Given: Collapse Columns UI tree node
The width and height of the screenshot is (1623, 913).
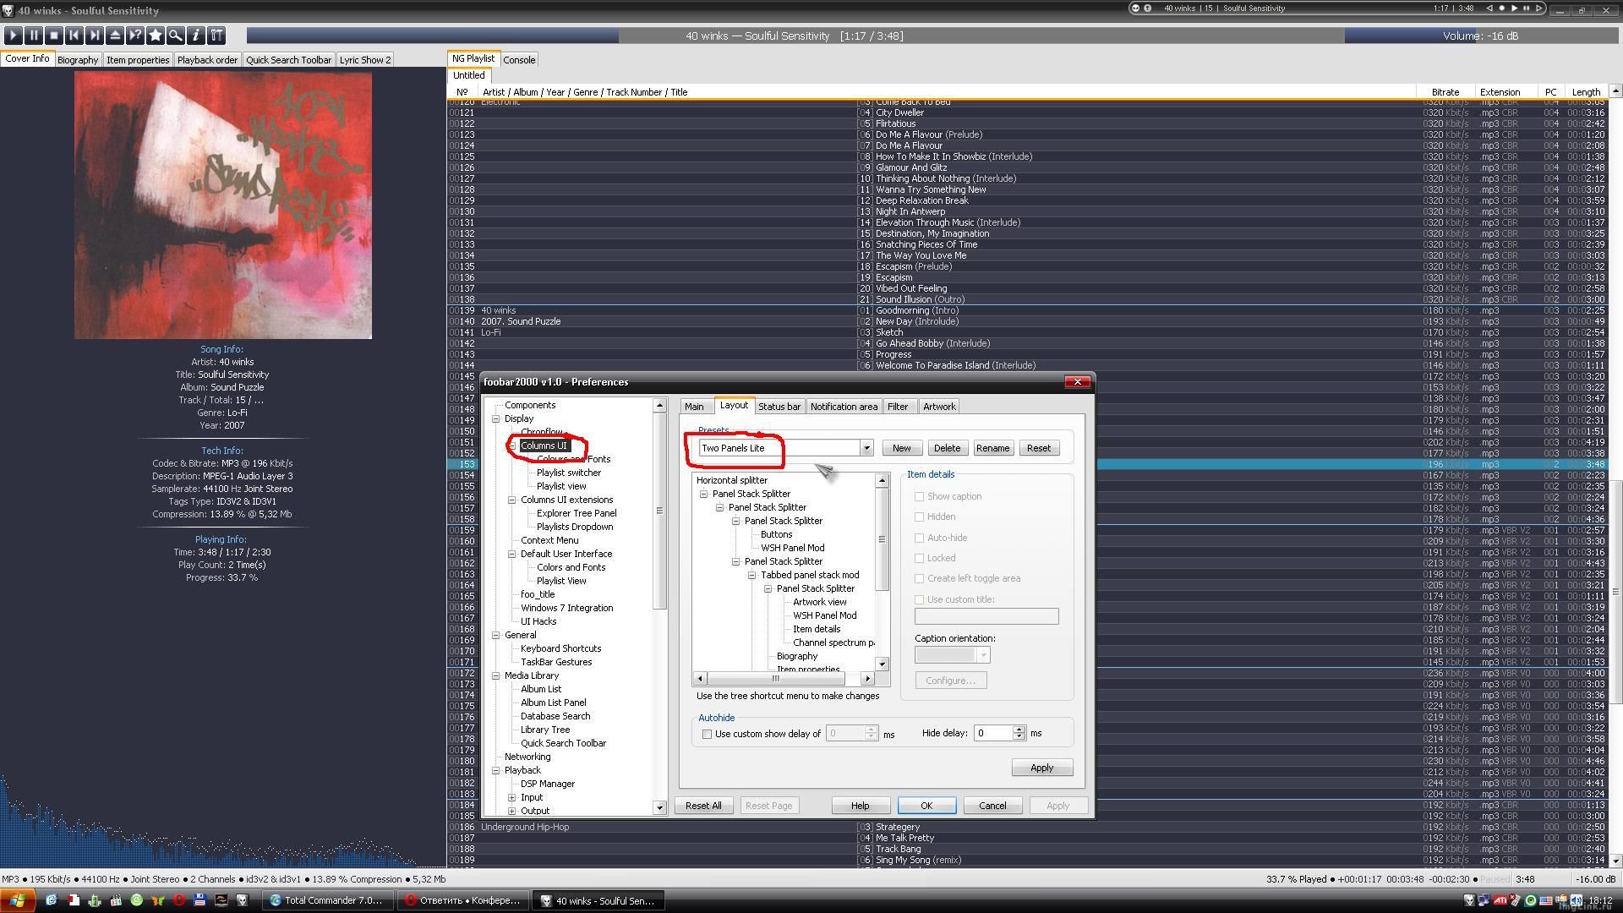Looking at the screenshot, I should tap(512, 446).
